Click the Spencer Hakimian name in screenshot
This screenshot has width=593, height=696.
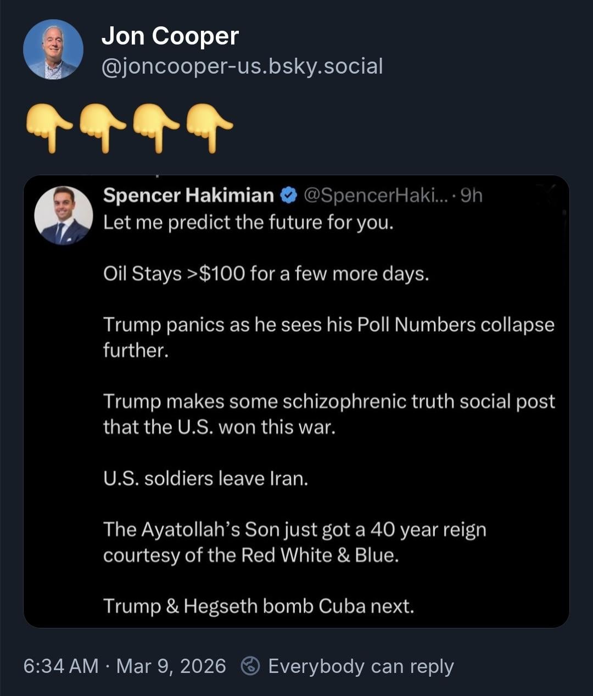[188, 195]
